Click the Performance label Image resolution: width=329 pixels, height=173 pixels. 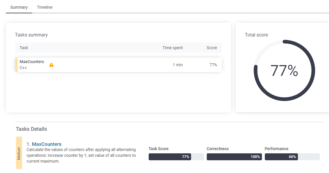tap(276, 149)
